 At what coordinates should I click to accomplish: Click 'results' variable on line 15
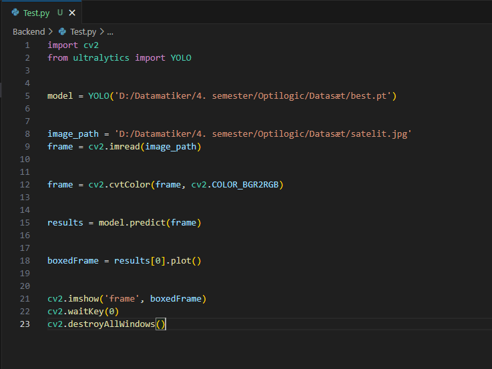pyautogui.click(x=65, y=223)
